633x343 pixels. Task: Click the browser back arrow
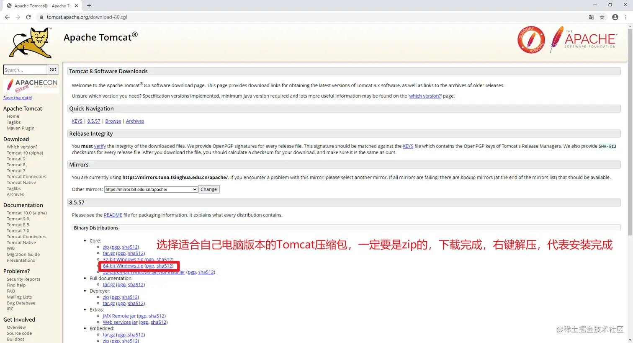7,17
